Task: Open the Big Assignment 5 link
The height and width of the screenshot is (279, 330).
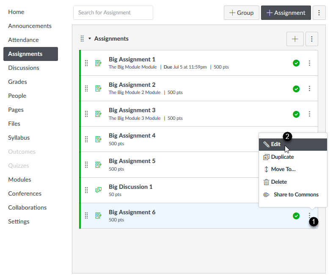Action: (x=132, y=161)
